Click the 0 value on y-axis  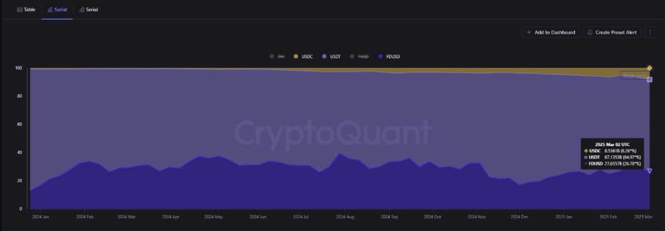(20, 208)
